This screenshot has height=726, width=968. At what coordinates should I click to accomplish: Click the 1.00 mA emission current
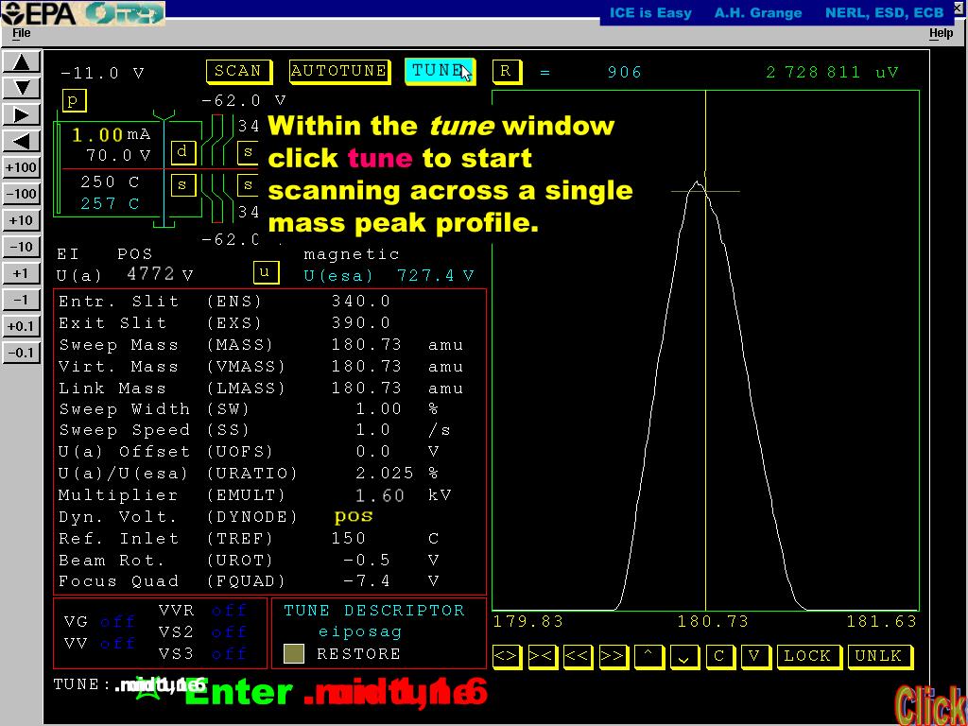112,134
